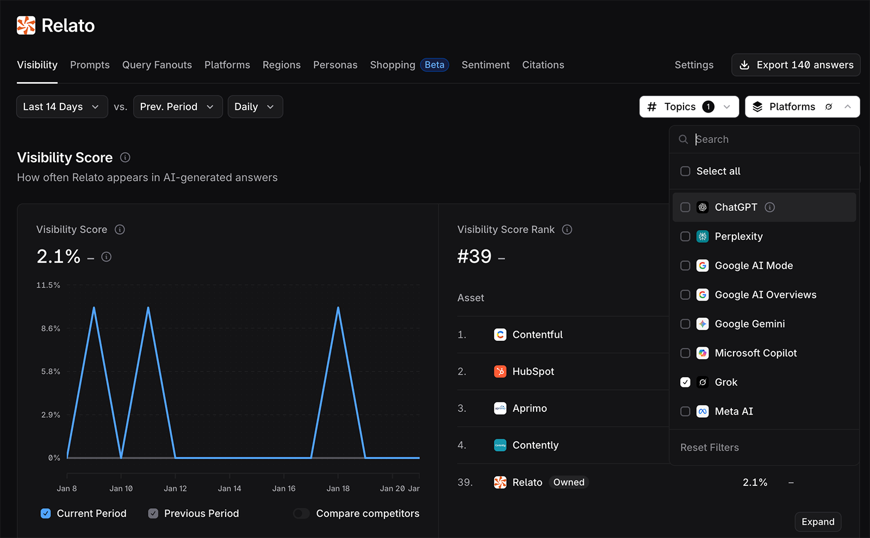This screenshot has width=870, height=538.
Task: Open the Last 14 Days dropdown
Action: [61, 107]
